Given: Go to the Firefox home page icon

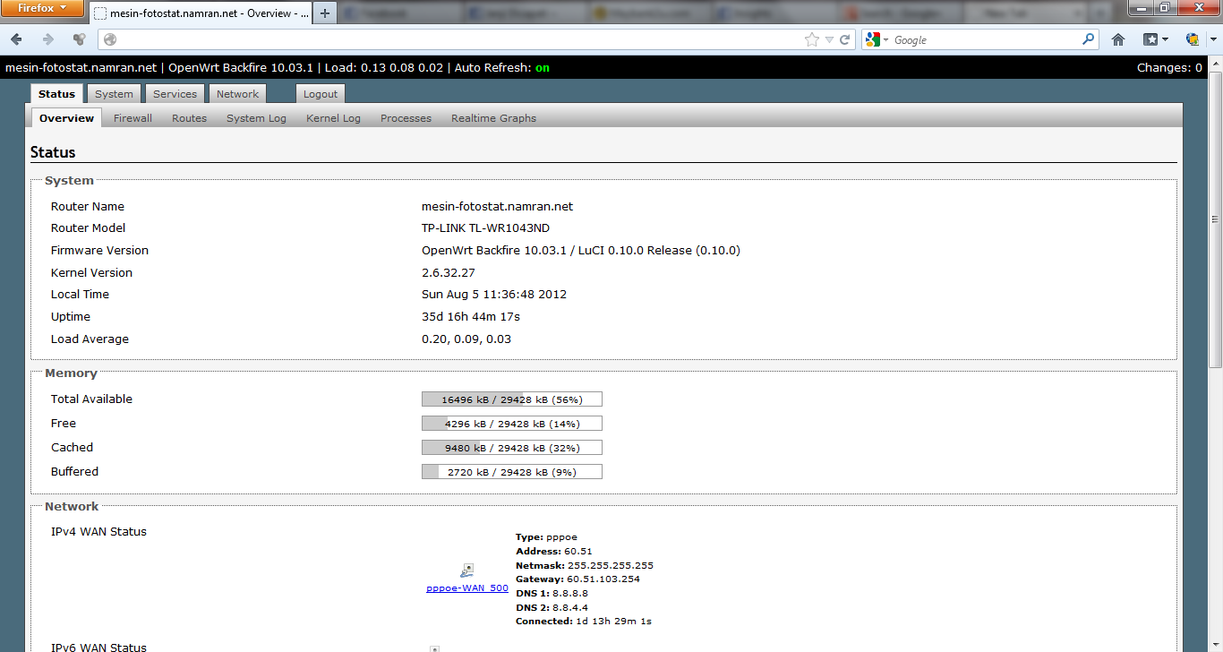Looking at the screenshot, I should tap(1118, 39).
